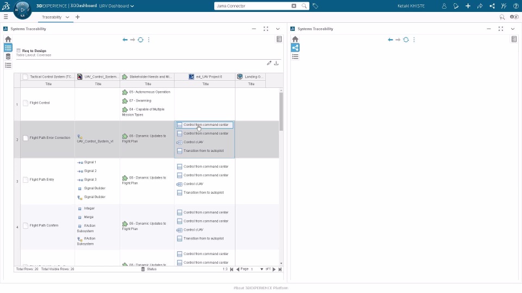Tick the Flight Path Error Correction checkbox

click(26, 138)
